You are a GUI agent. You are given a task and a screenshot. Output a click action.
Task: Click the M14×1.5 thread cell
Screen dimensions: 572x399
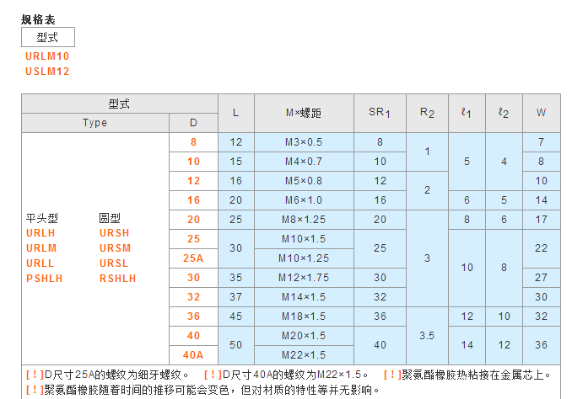(x=304, y=297)
